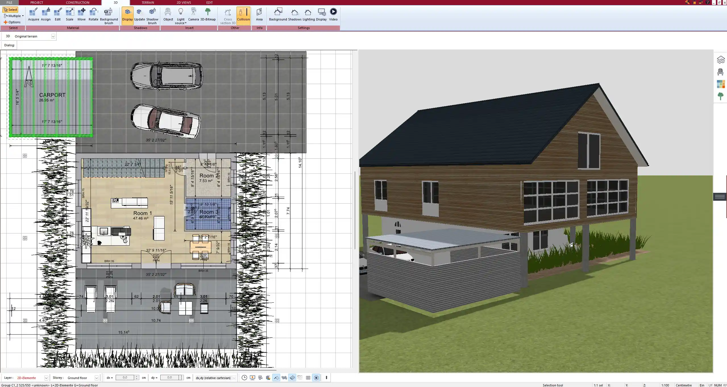Open the dx,dy relative cartesian dropdown

click(x=234, y=378)
